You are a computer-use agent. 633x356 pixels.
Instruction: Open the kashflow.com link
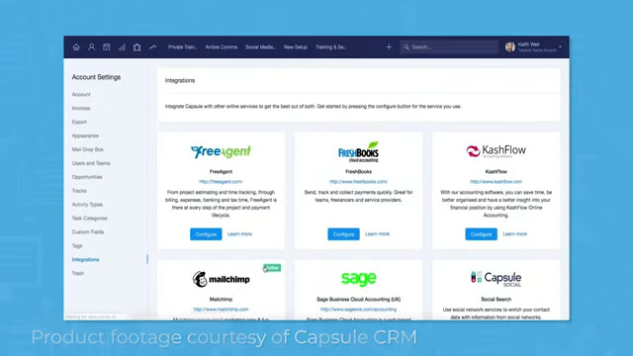point(497,182)
